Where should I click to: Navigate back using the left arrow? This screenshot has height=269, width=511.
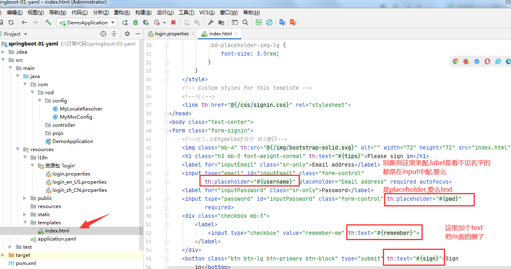tap(23, 22)
